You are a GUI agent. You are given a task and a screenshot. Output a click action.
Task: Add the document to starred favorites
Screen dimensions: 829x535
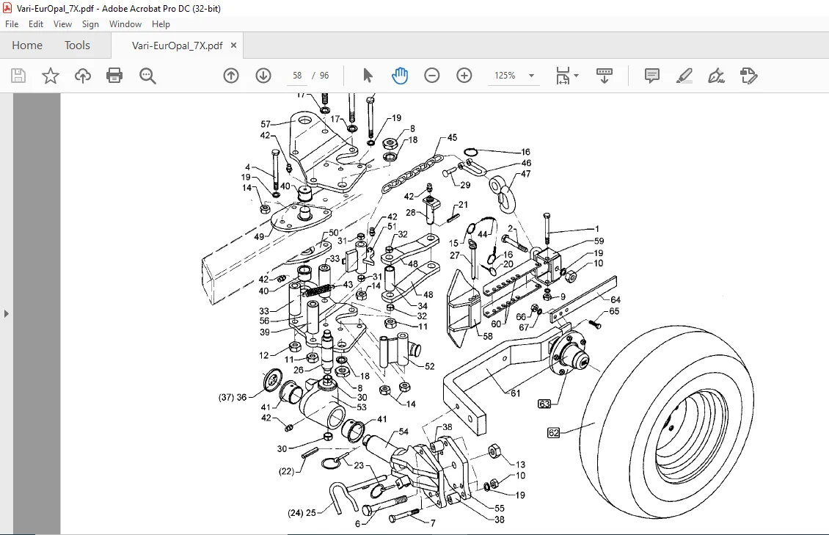50,76
